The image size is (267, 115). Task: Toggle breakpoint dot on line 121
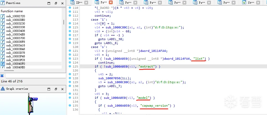tap(70, 51)
